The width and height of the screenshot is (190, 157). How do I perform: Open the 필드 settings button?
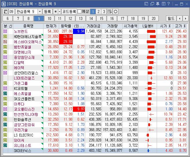[171, 18]
